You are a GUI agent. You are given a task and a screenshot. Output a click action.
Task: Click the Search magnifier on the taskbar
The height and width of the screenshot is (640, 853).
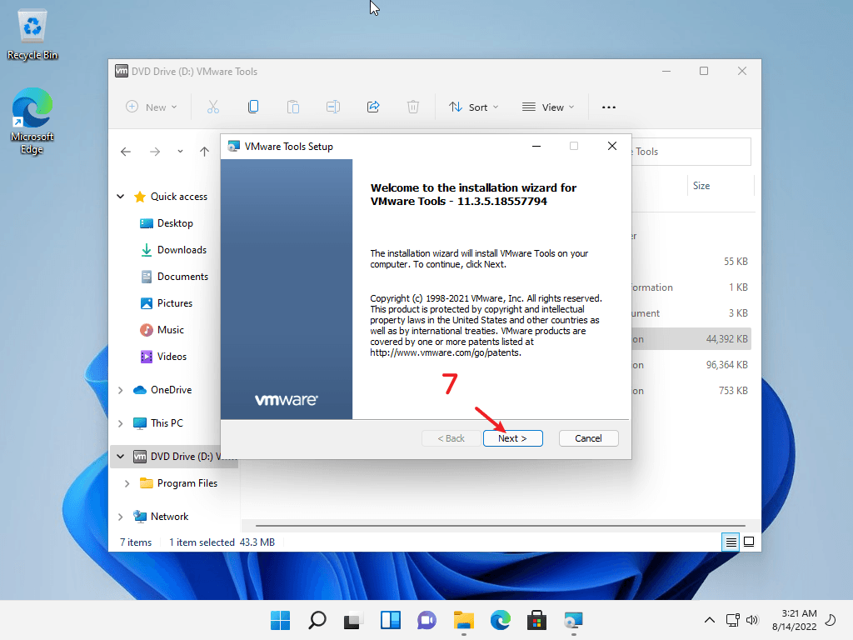[317, 620]
